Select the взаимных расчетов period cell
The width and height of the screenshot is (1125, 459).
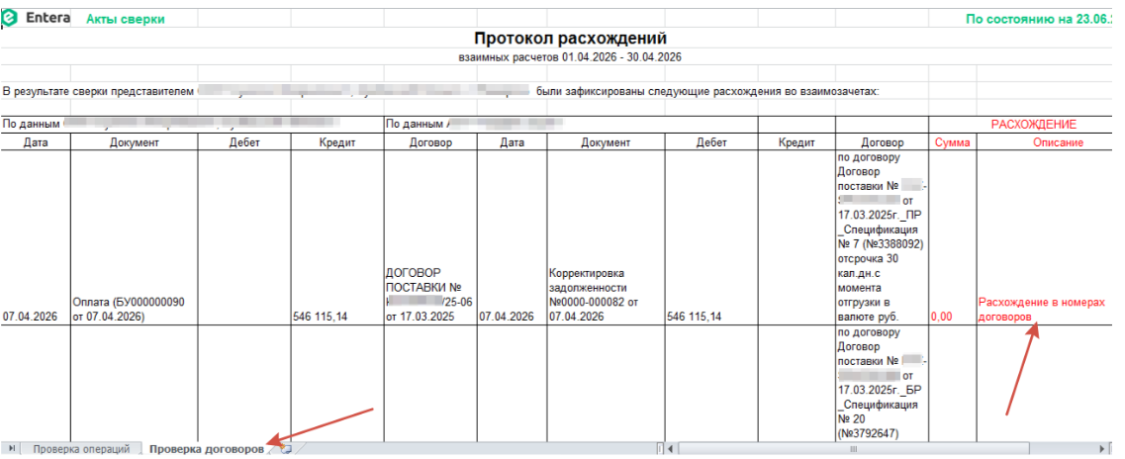point(570,56)
